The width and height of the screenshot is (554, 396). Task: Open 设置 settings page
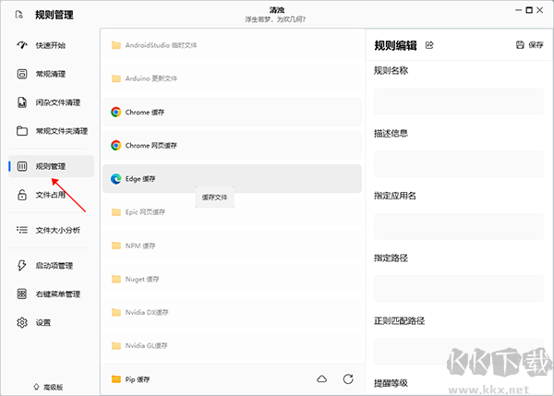(51, 322)
